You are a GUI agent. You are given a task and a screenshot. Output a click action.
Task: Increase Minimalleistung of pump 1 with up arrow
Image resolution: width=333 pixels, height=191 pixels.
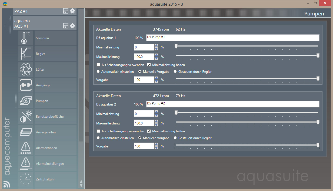pyautogui.click(x=156, y=46)
